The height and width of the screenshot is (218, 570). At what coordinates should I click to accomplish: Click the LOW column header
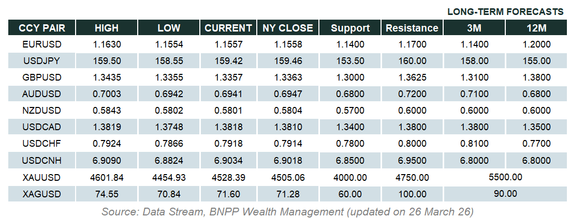click(169, 28)
